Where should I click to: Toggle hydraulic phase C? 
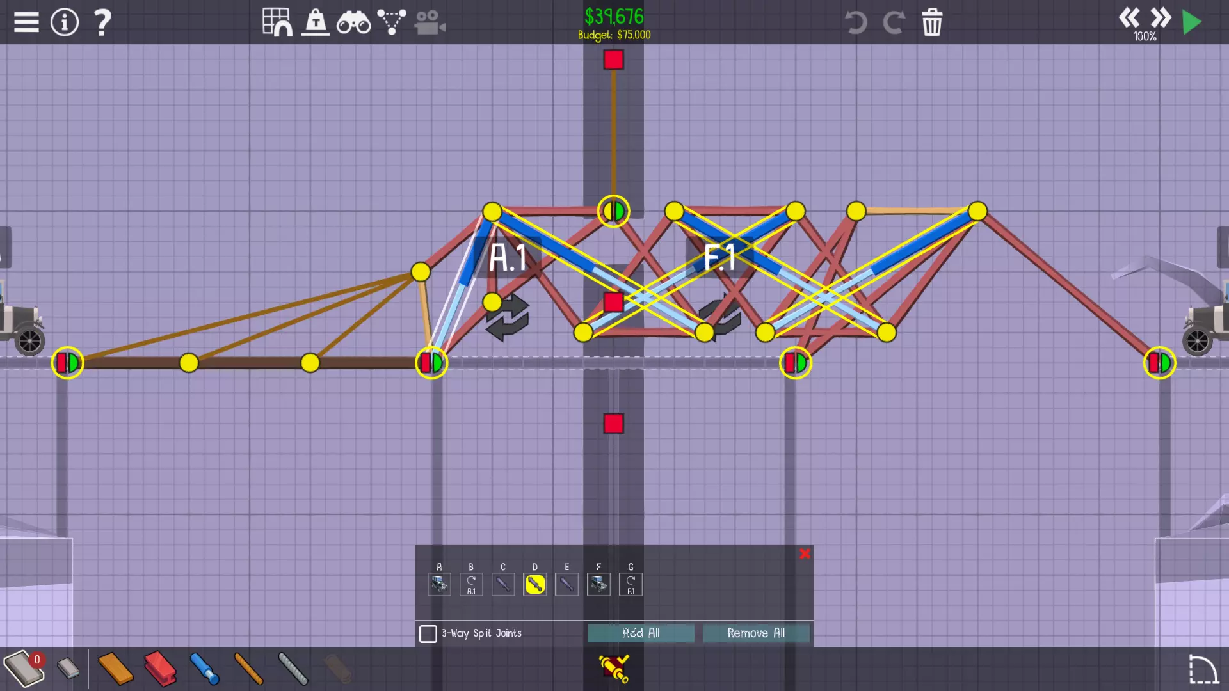pyautogui.click(x=503, y=584)
